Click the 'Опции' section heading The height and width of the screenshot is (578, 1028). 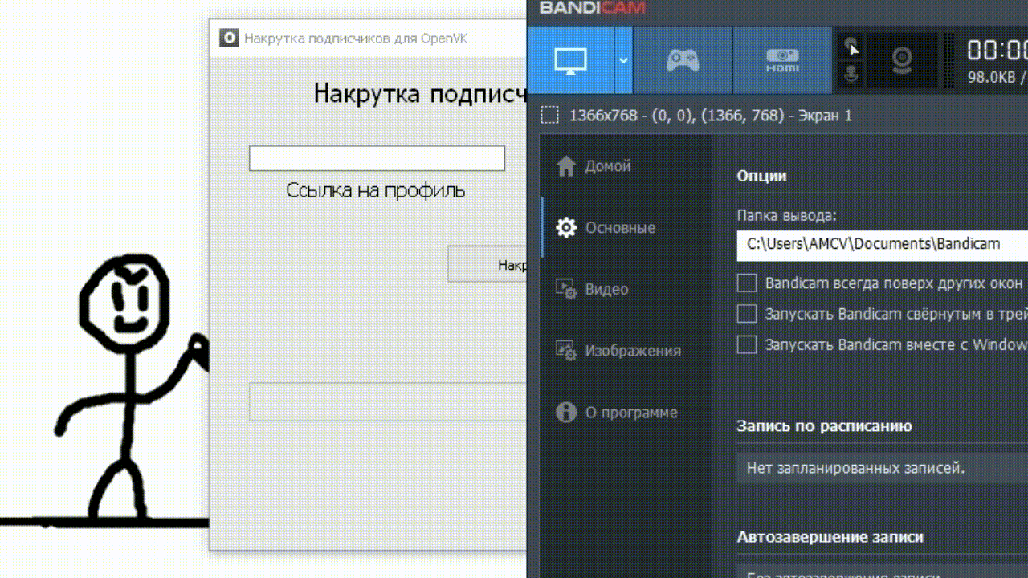coord(761,176)
